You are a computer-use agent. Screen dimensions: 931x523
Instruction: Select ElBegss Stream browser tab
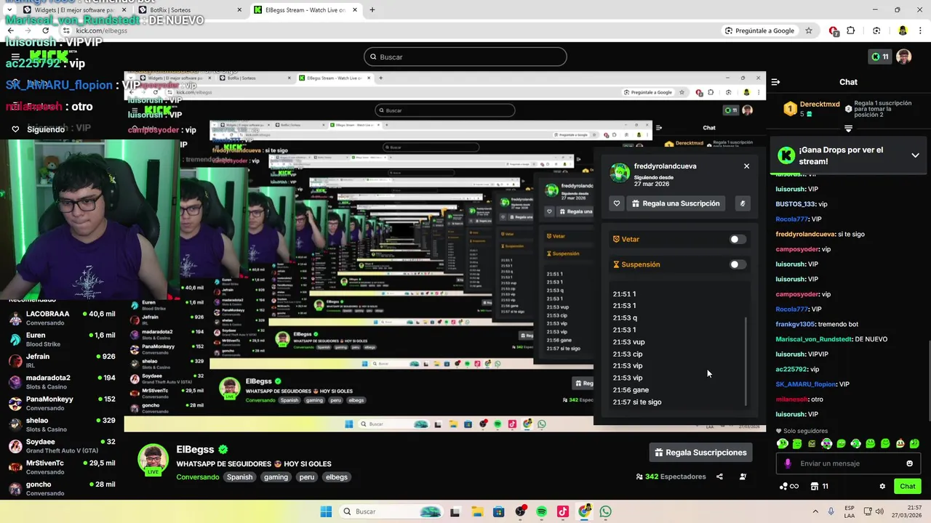[305, 10]
